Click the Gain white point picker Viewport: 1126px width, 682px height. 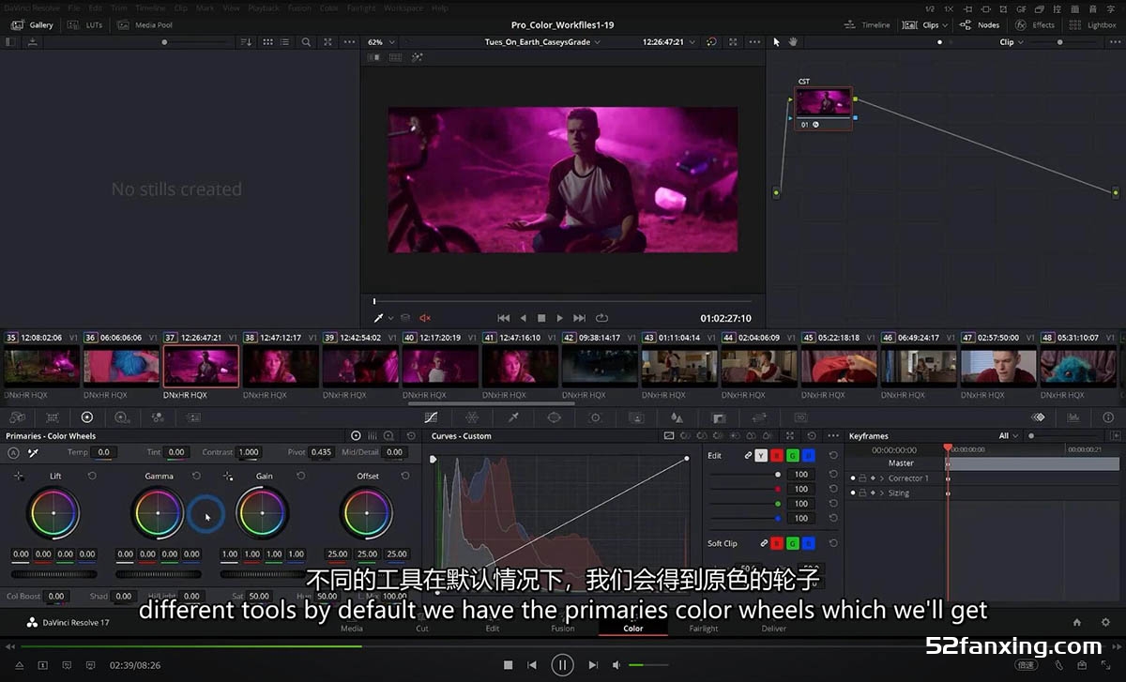(228, 477)
